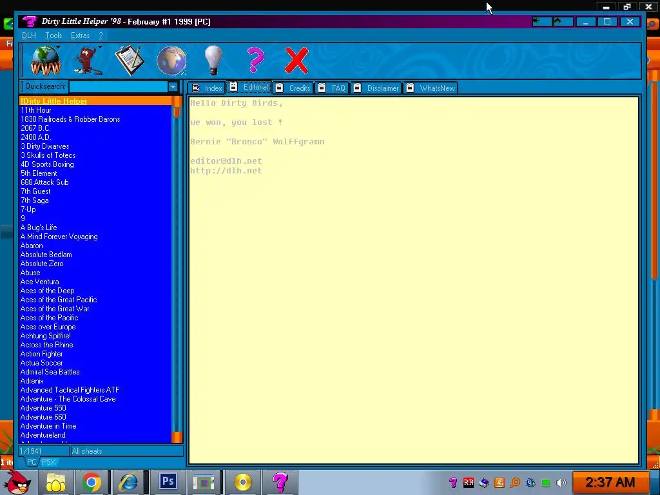
Task: Launch Internet Explorer from the taskbar
Action: point(128,483)
